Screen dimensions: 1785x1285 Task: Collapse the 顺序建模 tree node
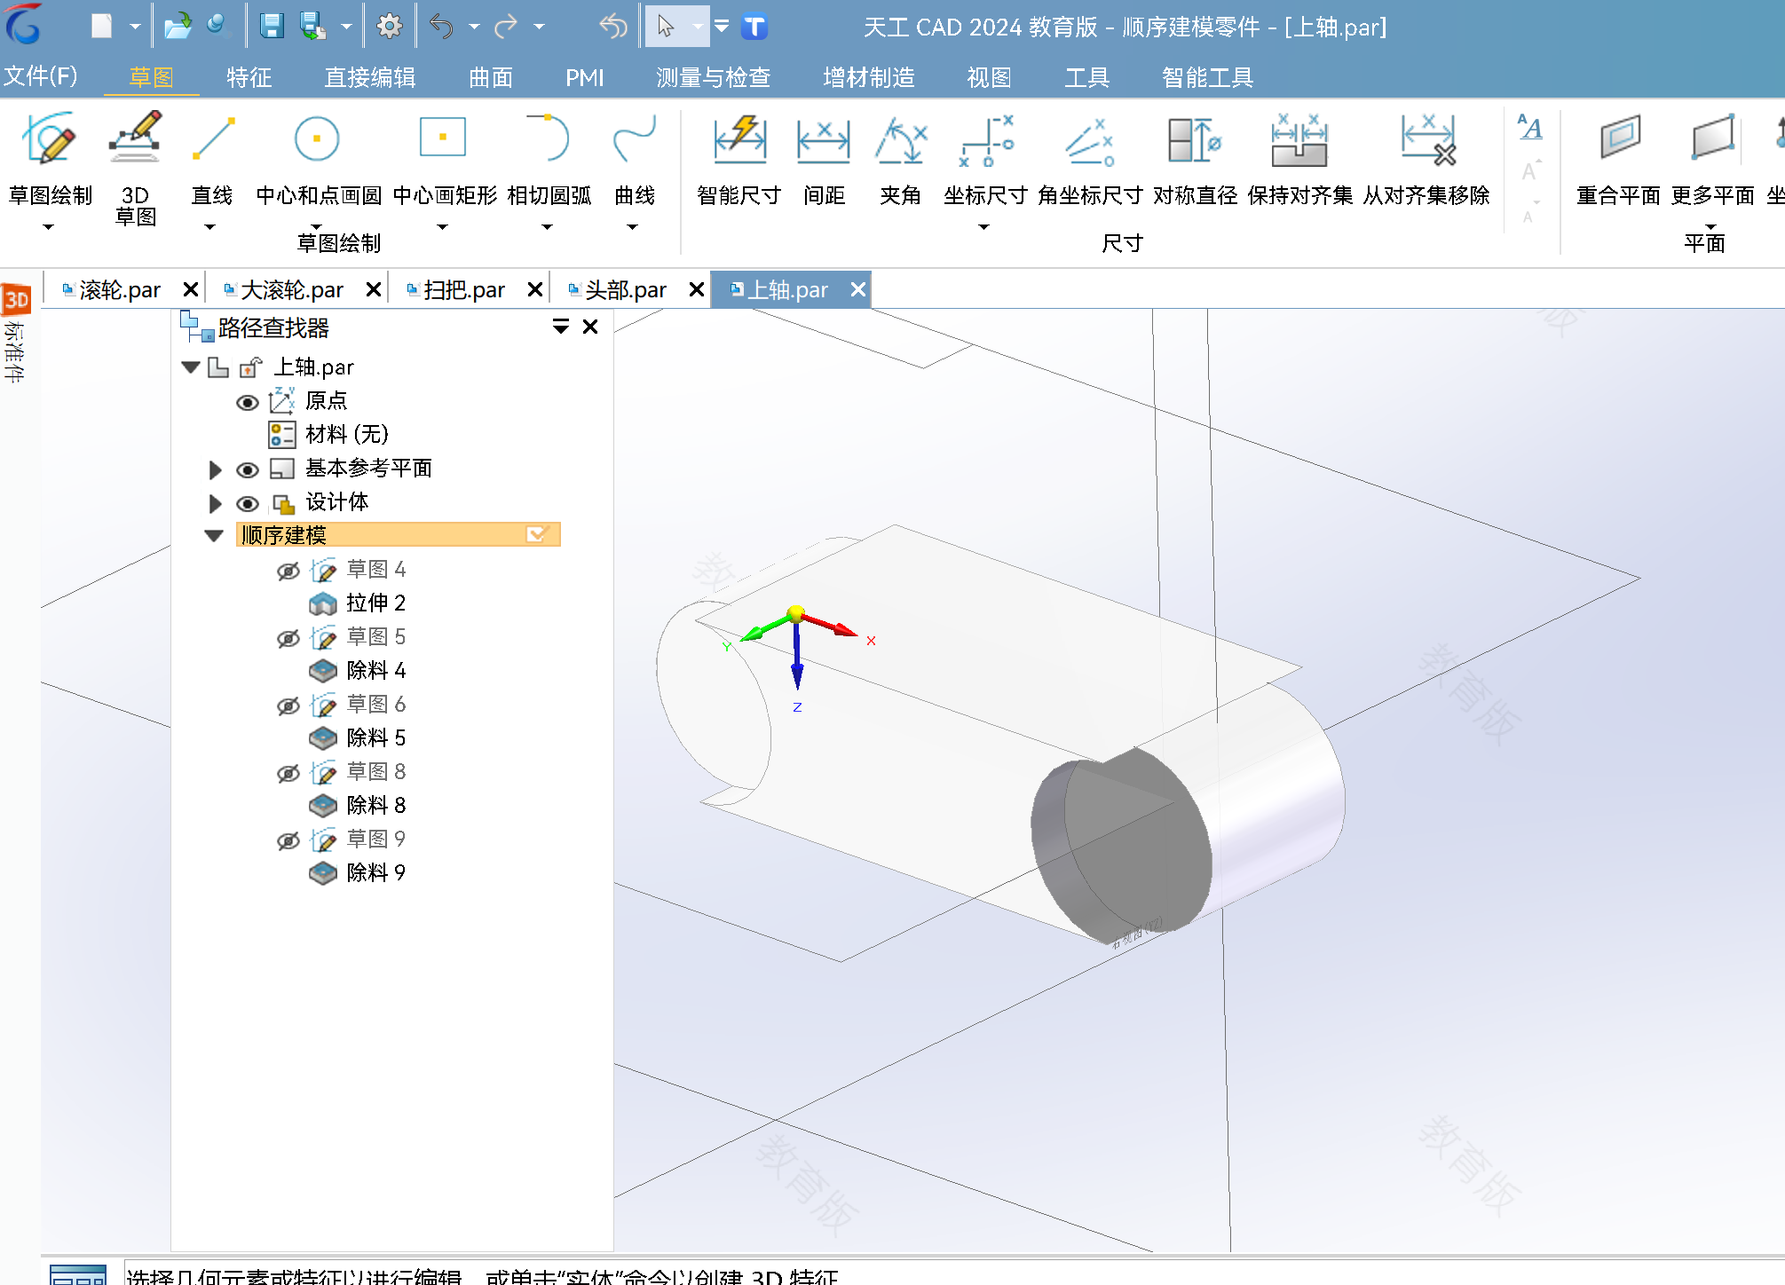pos(214,535)
